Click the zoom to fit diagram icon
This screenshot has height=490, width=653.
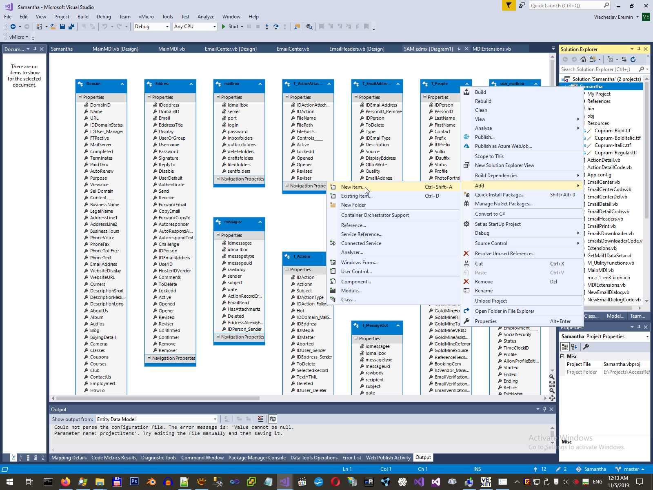point(552,384)
